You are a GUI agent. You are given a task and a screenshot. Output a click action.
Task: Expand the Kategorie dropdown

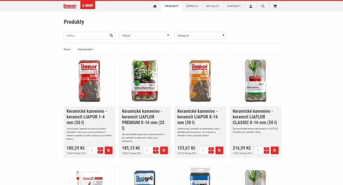point(200,36)
